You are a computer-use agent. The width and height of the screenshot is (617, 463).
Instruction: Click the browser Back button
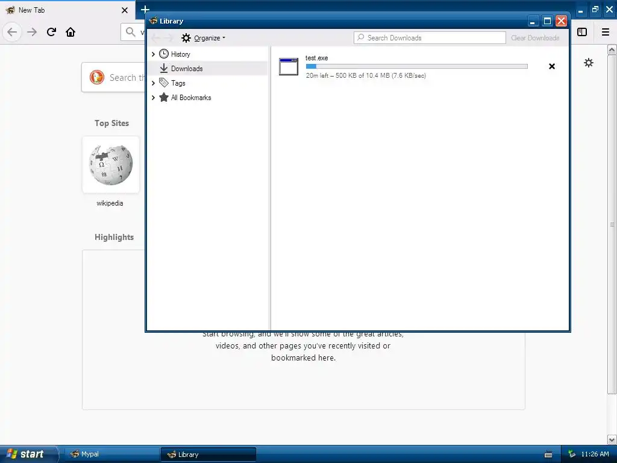12,32
